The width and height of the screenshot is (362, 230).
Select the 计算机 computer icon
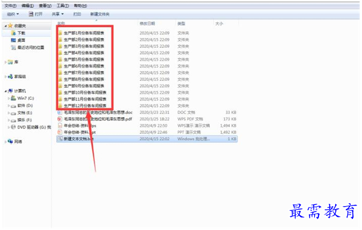click(10, 91)
